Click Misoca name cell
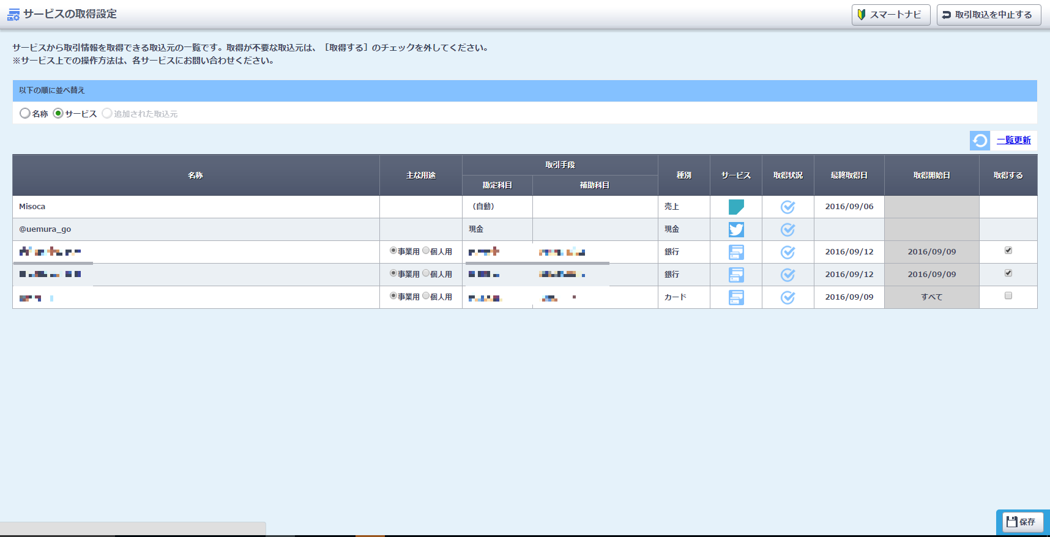Screen dimensions: 1050x537 [196, 207]
